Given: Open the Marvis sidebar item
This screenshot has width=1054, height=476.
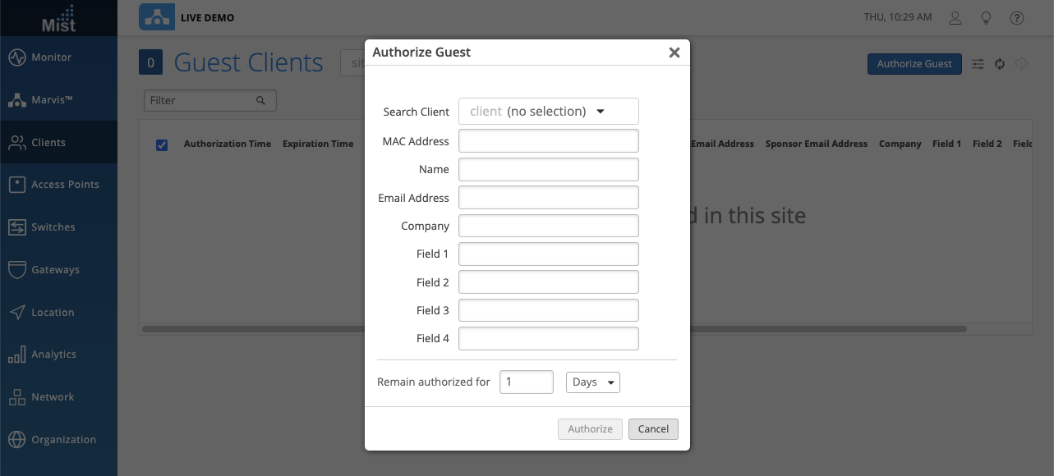Looking at the screenshot, I should (x=52, y=100).
